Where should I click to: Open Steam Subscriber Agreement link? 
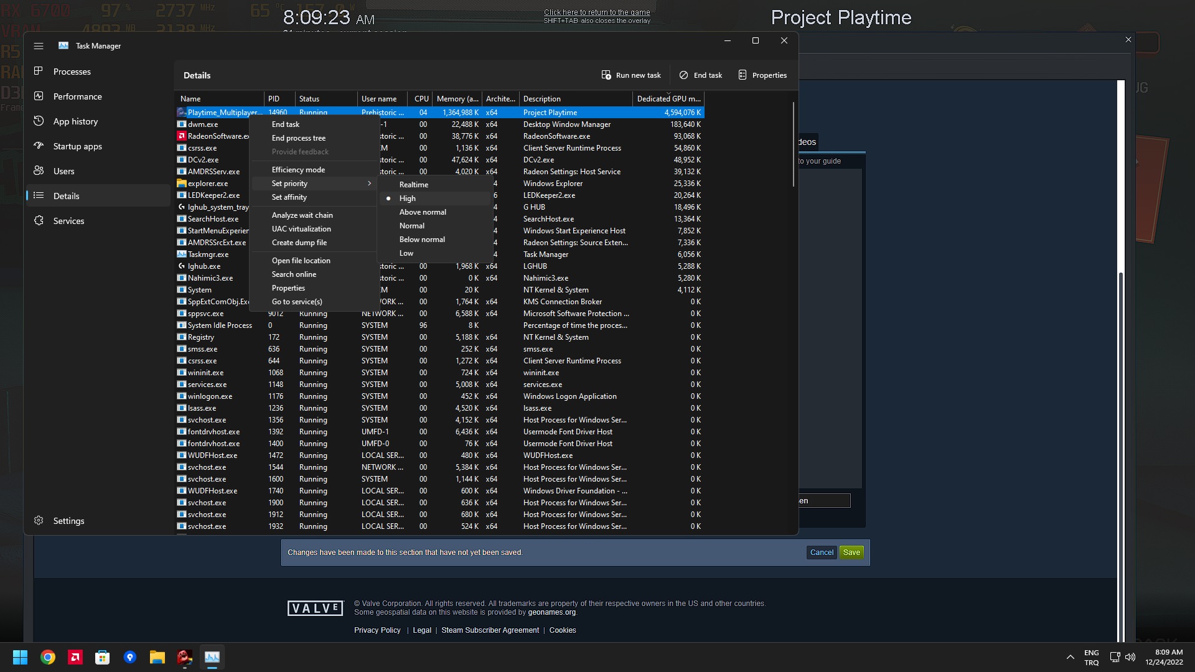[490, 630]
